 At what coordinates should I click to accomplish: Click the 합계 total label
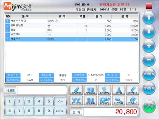(76, 112)
